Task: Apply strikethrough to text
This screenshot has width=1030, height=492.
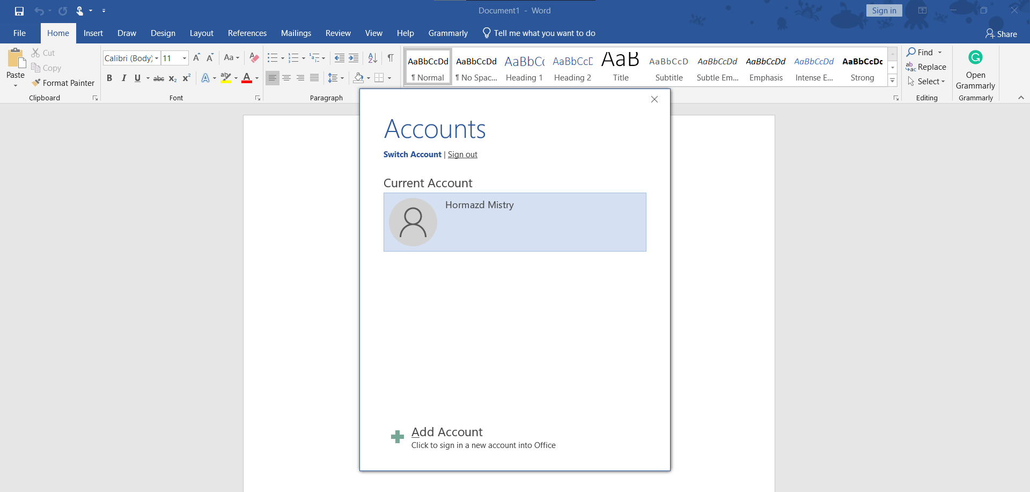Action: point(159,78)
